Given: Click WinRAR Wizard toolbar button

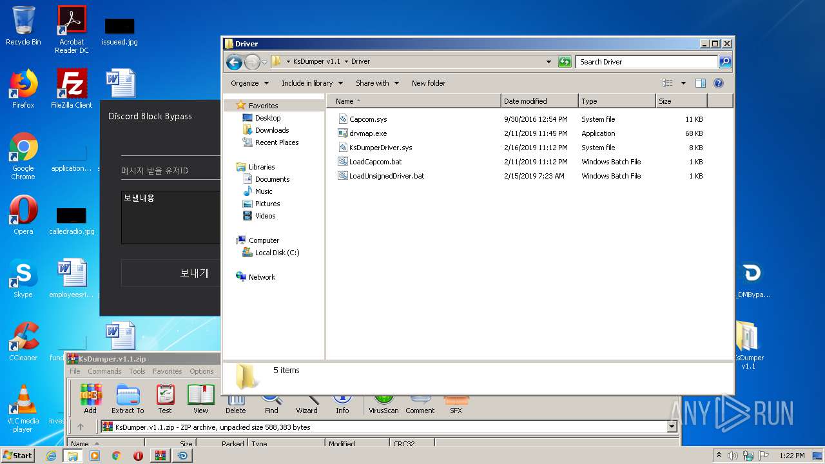Looking at the screenshot, I should 307,405.
